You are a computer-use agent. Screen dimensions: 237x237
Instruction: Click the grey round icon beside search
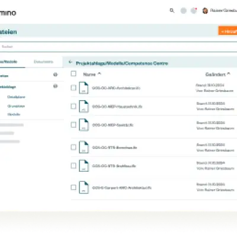pyautogui.click(x=184, y=11)
